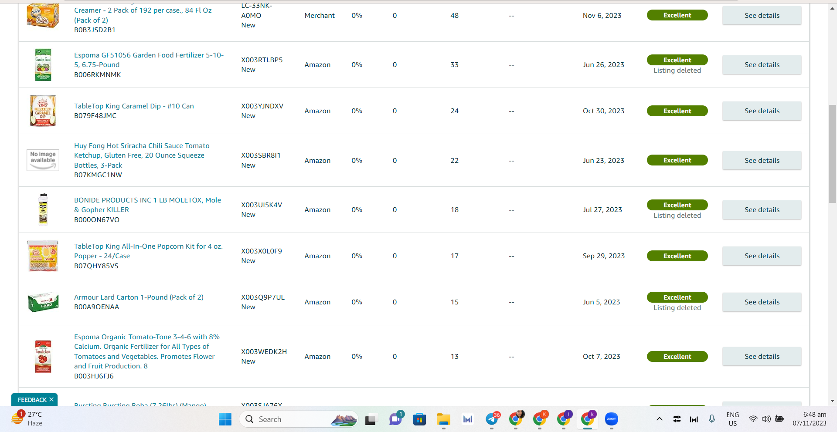
Task: Click the page's vertical scrollbar thumb
Action: pyautogui.click(x=832, y=154)
